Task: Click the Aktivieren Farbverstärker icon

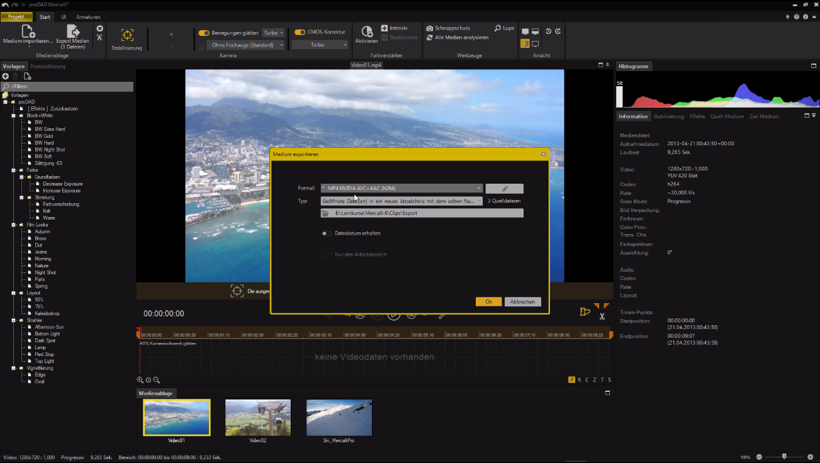Action: [x=366, y=31]
